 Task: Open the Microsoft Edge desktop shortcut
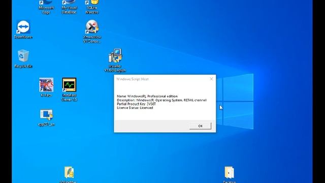tap(46, 7)
